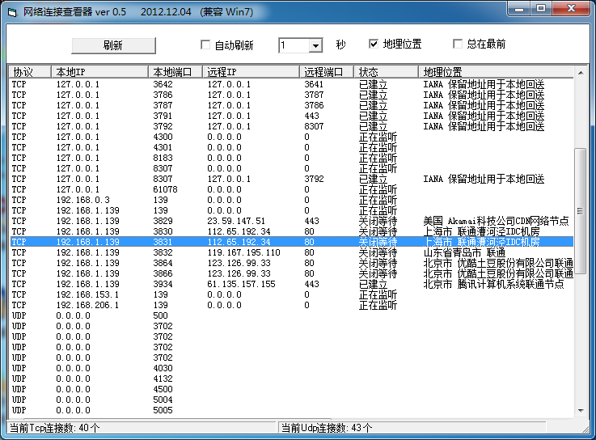Select the row with remote IP 61.135.157.155
The image size is (596, 440).
click(292, 284)
